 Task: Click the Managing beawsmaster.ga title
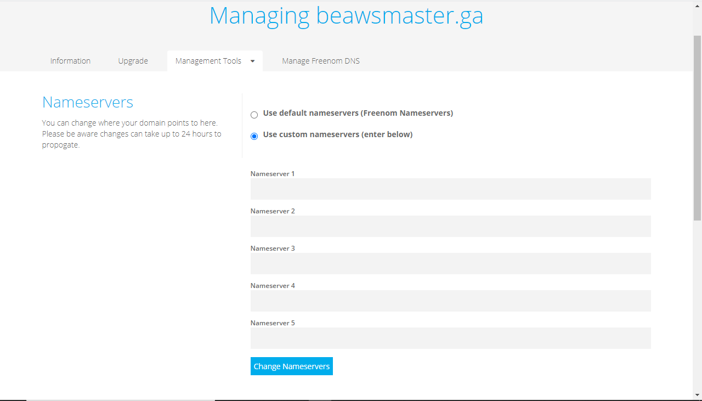346,15
